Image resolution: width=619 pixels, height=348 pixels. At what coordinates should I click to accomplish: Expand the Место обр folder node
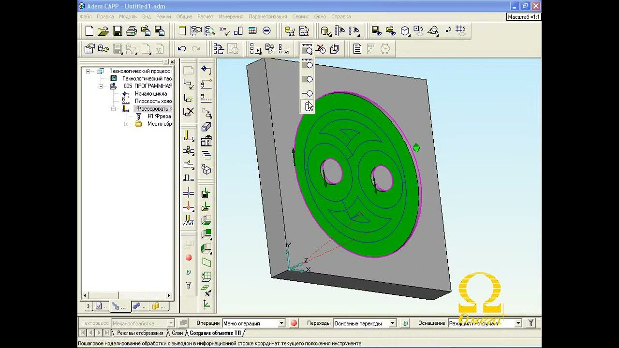126,124
